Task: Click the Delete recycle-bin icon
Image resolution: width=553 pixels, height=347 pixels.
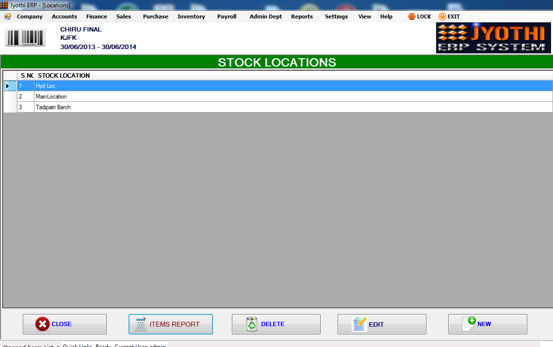Action: point(252,324)
